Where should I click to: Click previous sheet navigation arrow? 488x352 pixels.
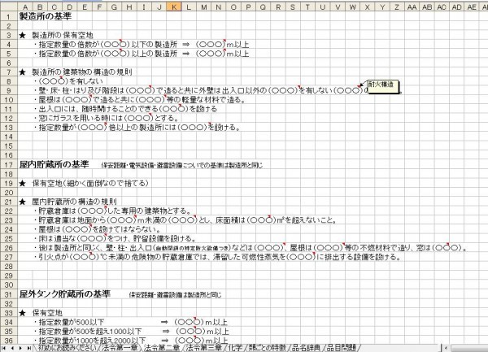(12, 348)
